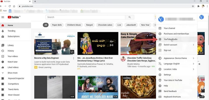The height and width of the screenshot is (100, 209).
Task: Open Apps shortcut in bookmarks bar
Action: (x=3, y=11)
